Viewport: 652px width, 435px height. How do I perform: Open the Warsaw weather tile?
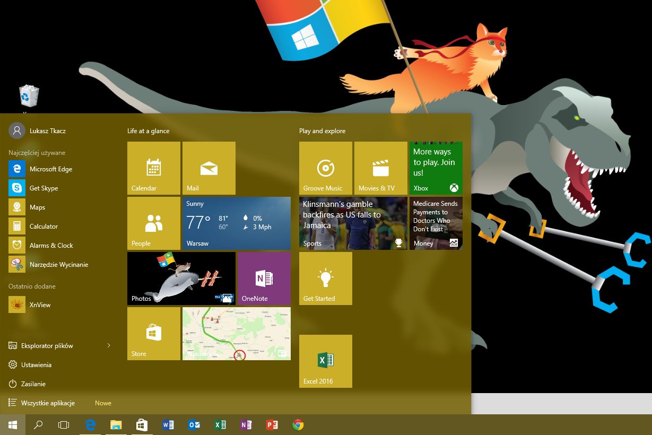tap(237, 223)
